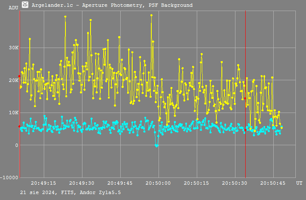The width and height of the screenshot is (306, 200).
Task: Select the red vertical marker near 20:50:30
Action: pos(245,94)
